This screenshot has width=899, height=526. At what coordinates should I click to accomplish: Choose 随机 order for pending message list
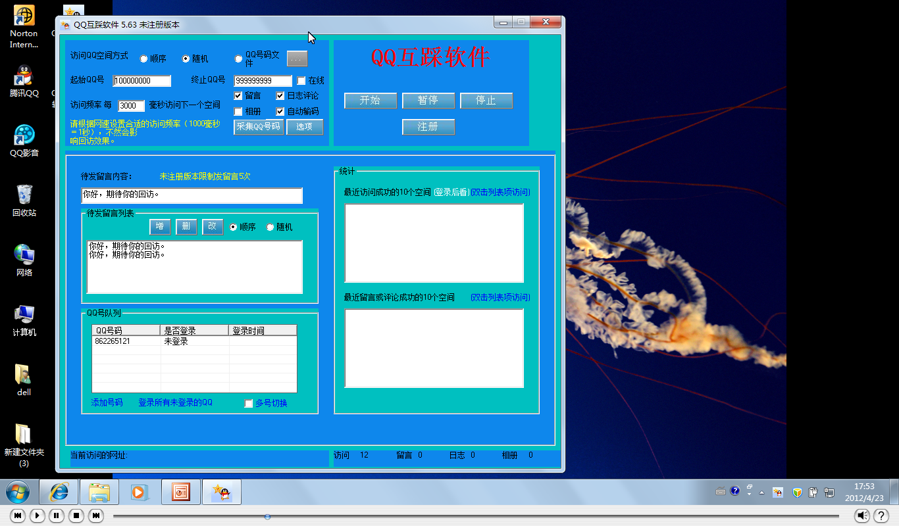coord(270,227)
